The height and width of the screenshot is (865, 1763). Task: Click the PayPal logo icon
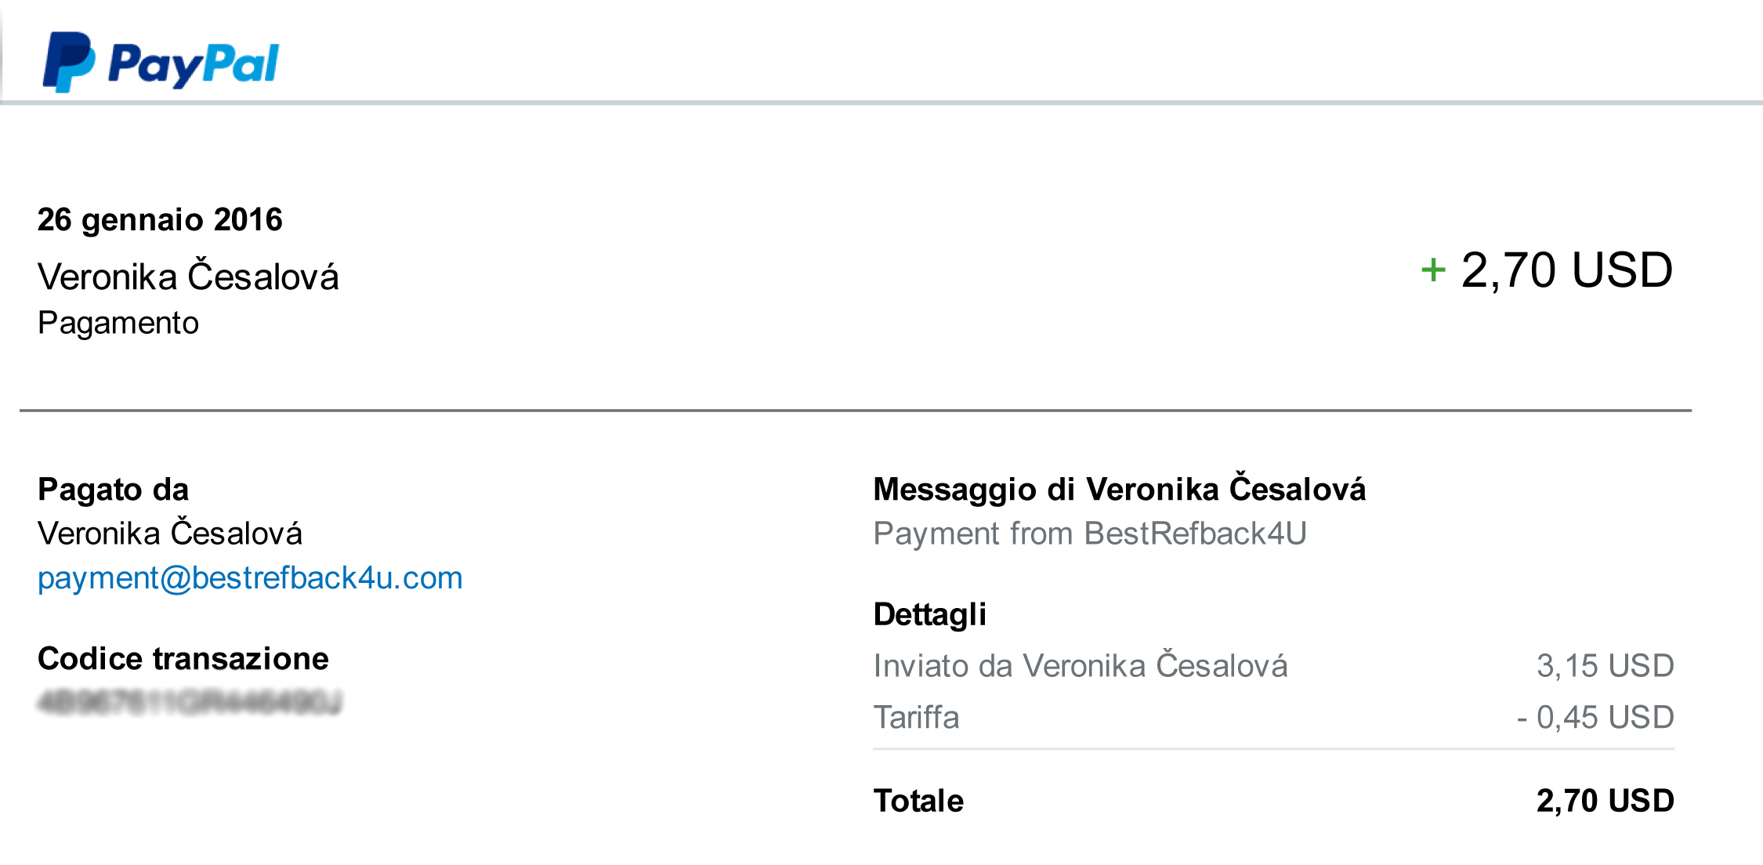click(x=69, y=62)
